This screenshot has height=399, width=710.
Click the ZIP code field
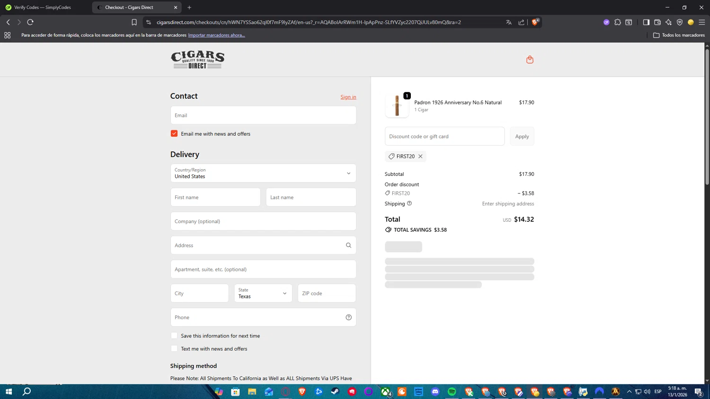(327, 293)
